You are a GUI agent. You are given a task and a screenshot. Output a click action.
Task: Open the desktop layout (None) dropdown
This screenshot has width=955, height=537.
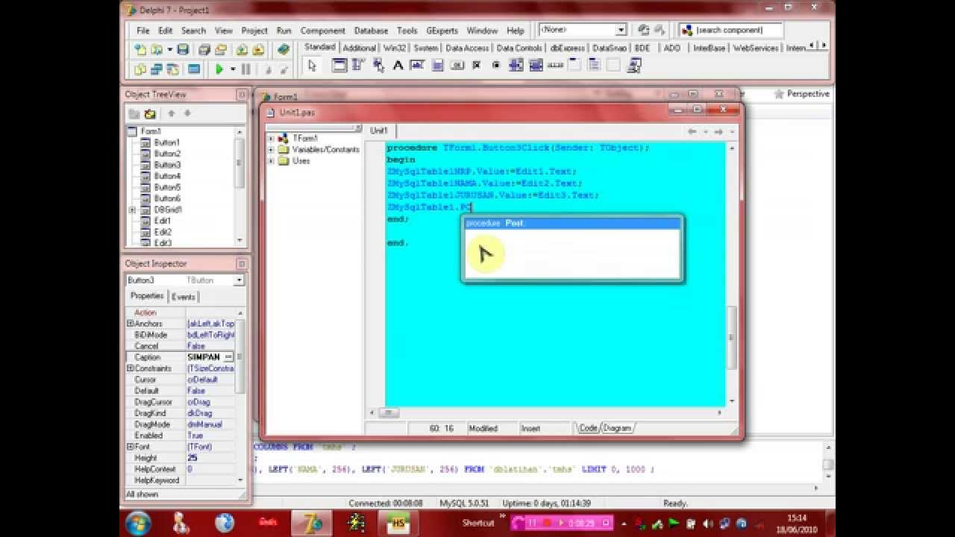coord(621,30)
